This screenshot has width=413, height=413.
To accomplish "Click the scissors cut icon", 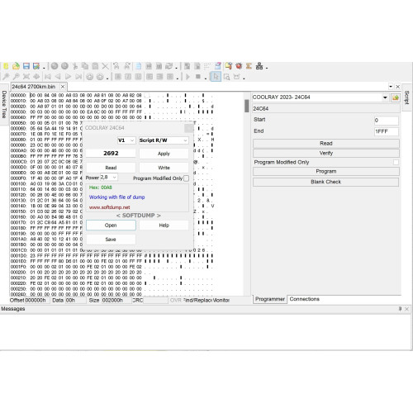I will [75, 66].
